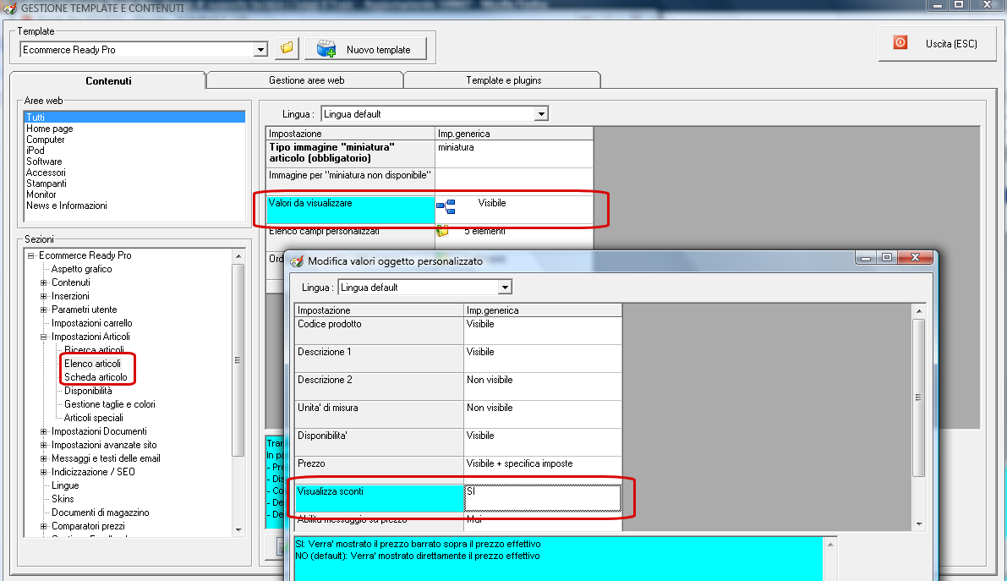Click the tree icon in Valori da visualizzare row
Viewport: 1007px width, 581px height.
pos(446,206)
